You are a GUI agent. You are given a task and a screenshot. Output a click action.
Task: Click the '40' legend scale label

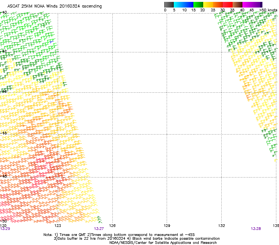242,10
